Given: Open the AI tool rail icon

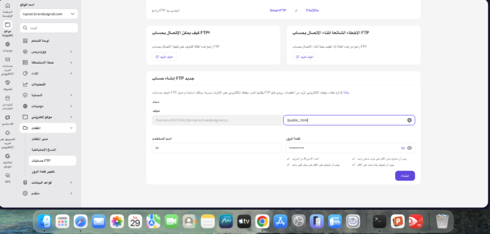Looking at the screenshot, I should [8, 118].
